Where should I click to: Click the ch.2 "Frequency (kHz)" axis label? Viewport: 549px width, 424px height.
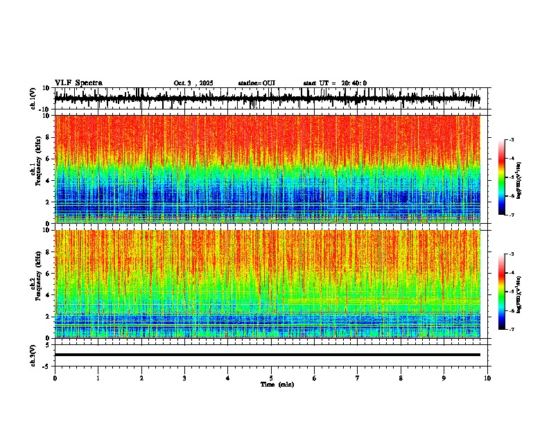click(38, 276)
